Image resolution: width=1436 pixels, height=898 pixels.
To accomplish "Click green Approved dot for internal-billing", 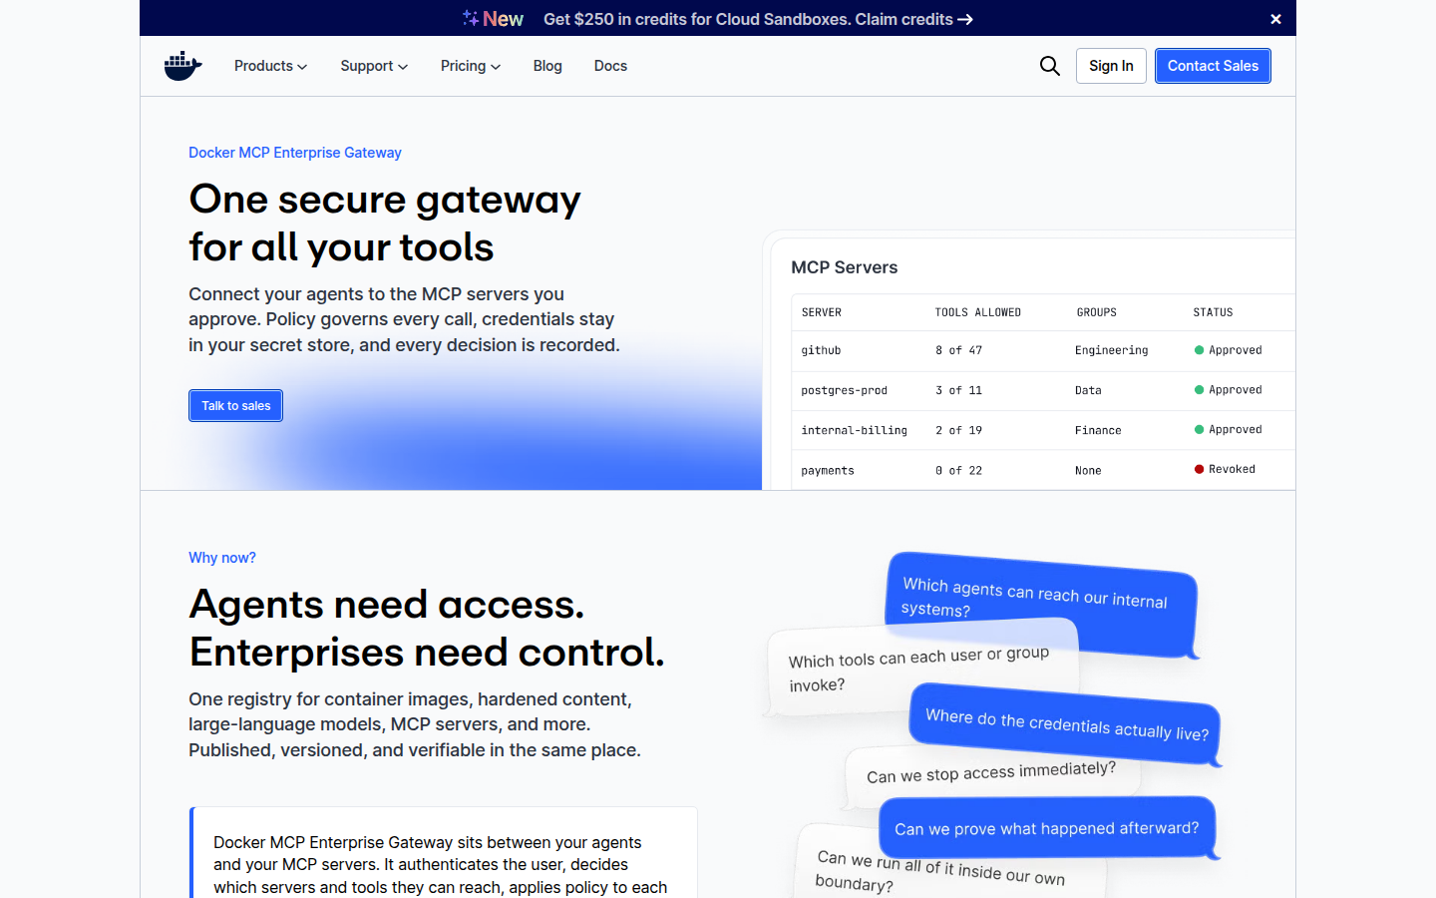I will 1199,430.
